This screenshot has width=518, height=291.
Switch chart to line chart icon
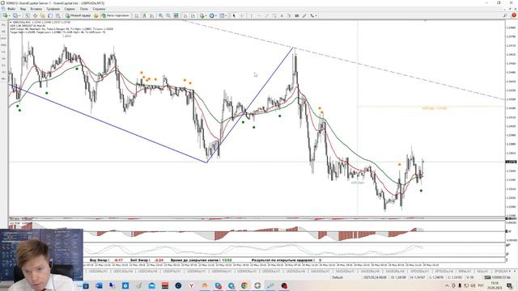coord(152,15)
